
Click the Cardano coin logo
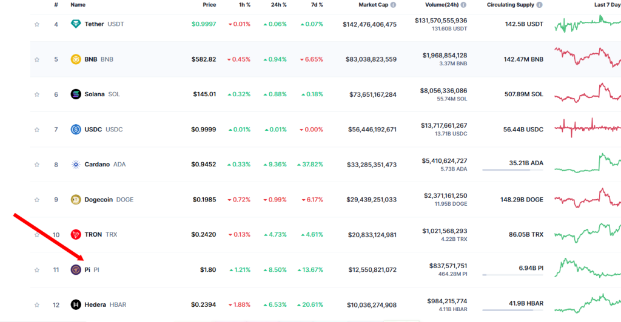coord(76,165)
